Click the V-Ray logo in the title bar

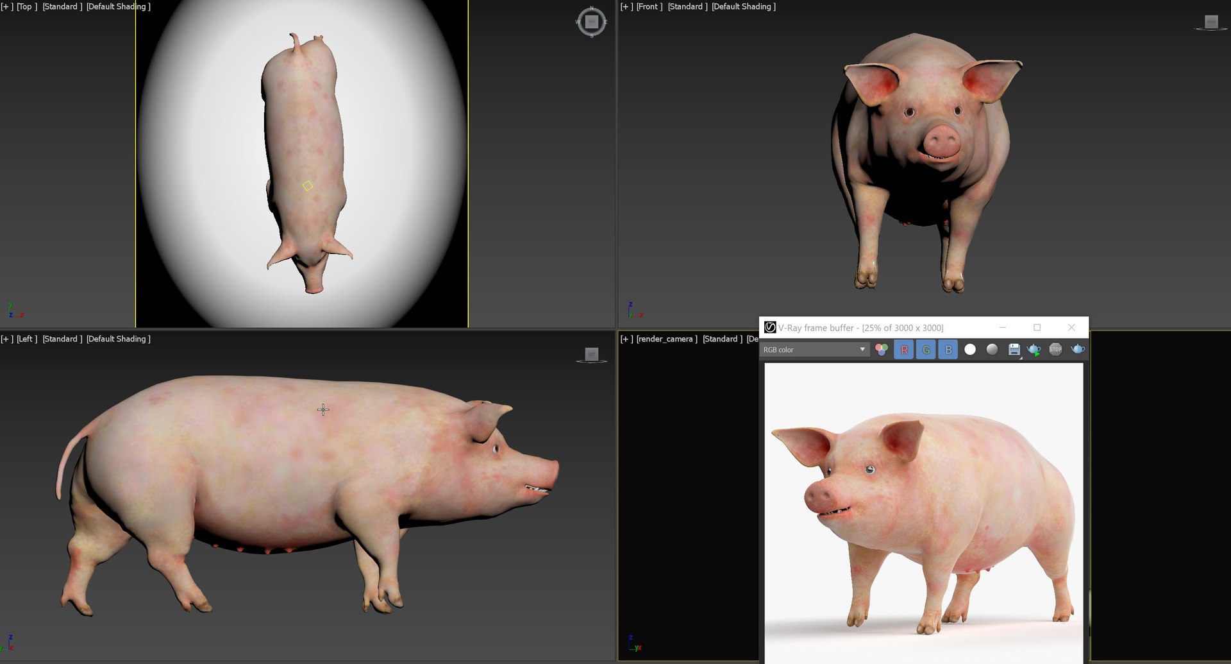coord(770,328)
